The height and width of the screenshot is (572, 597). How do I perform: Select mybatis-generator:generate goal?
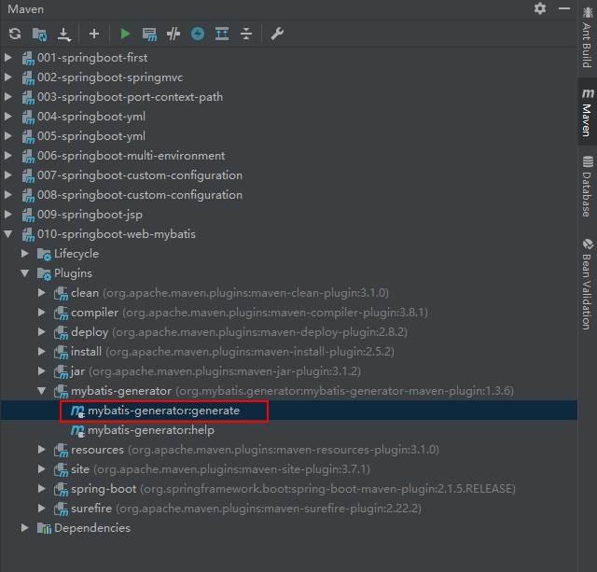[164, 411]
